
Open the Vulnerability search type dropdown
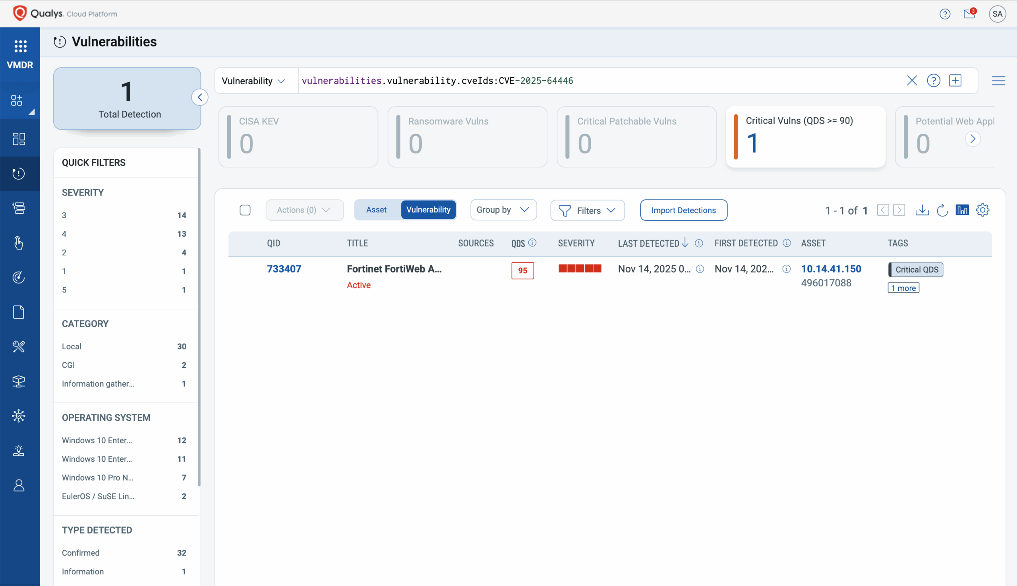253,81
